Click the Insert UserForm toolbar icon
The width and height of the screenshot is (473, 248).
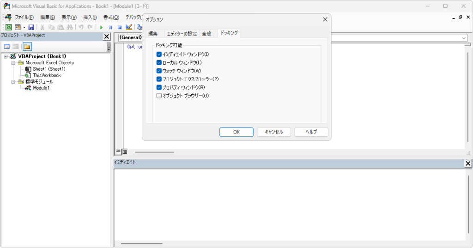pyautogui.click(x=18, y=27)
